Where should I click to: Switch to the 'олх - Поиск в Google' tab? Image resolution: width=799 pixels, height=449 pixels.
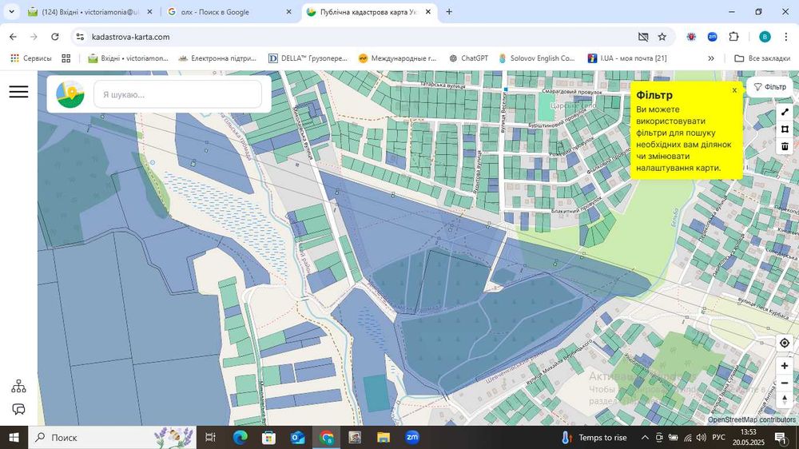pyautogui.click(x=224, y=12)
